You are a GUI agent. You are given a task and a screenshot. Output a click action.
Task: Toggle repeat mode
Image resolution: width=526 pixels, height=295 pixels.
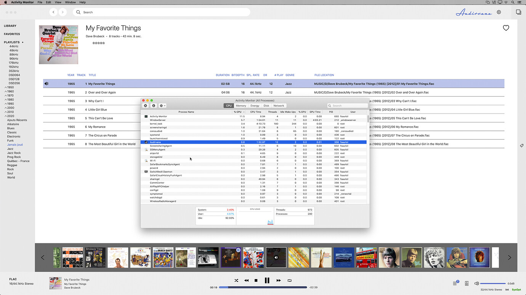[289, 280]
